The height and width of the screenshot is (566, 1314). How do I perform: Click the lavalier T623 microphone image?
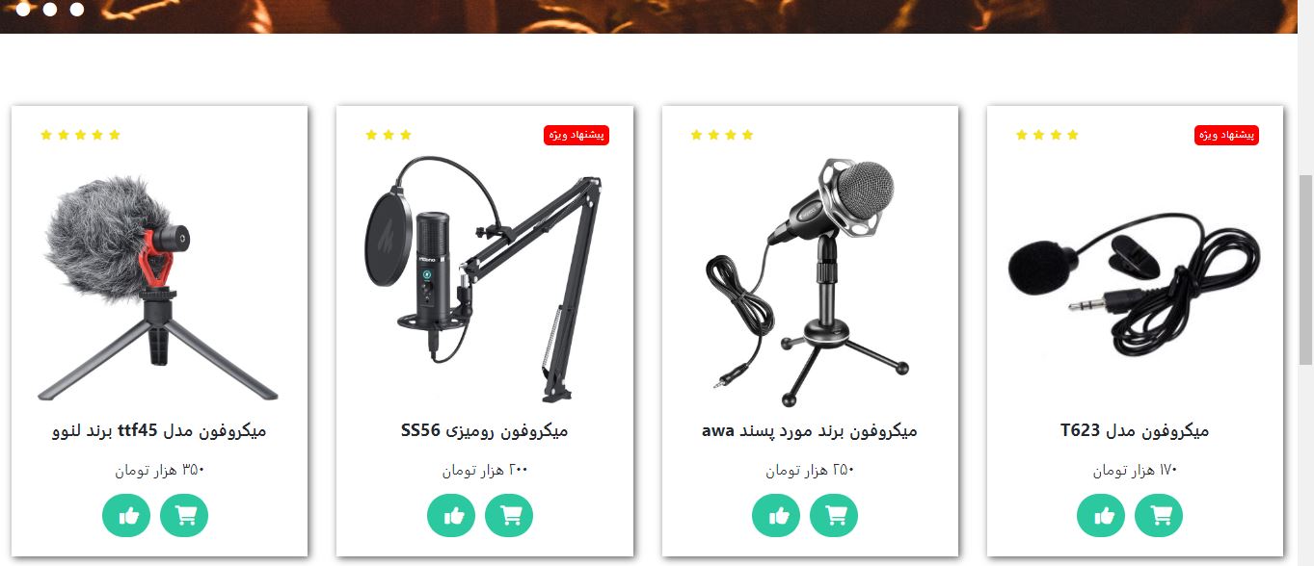coord(1135,279)
